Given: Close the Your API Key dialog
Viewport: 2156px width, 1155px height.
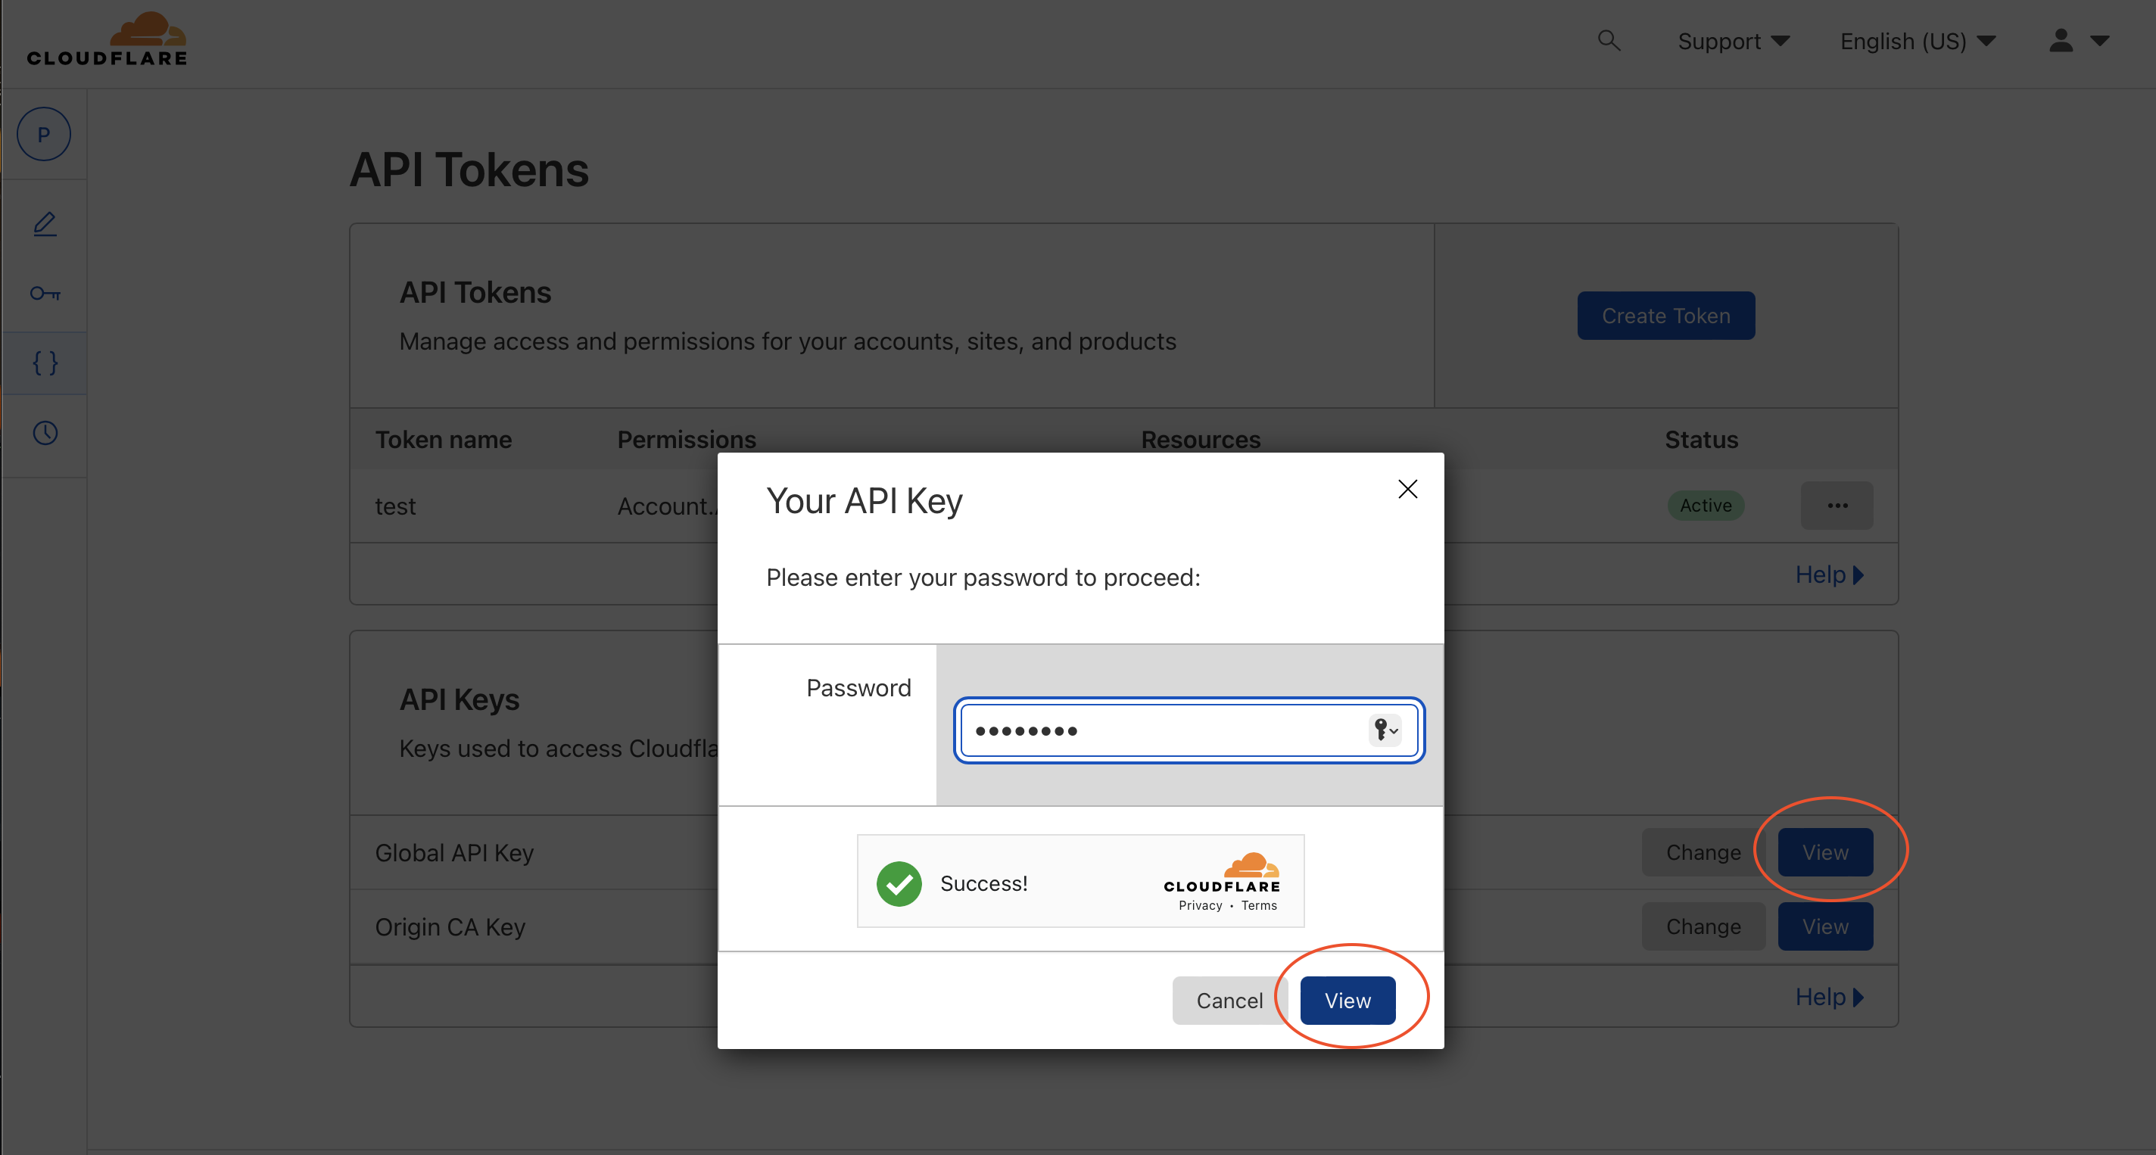Looking at the screenshot, I should 1408,489.
